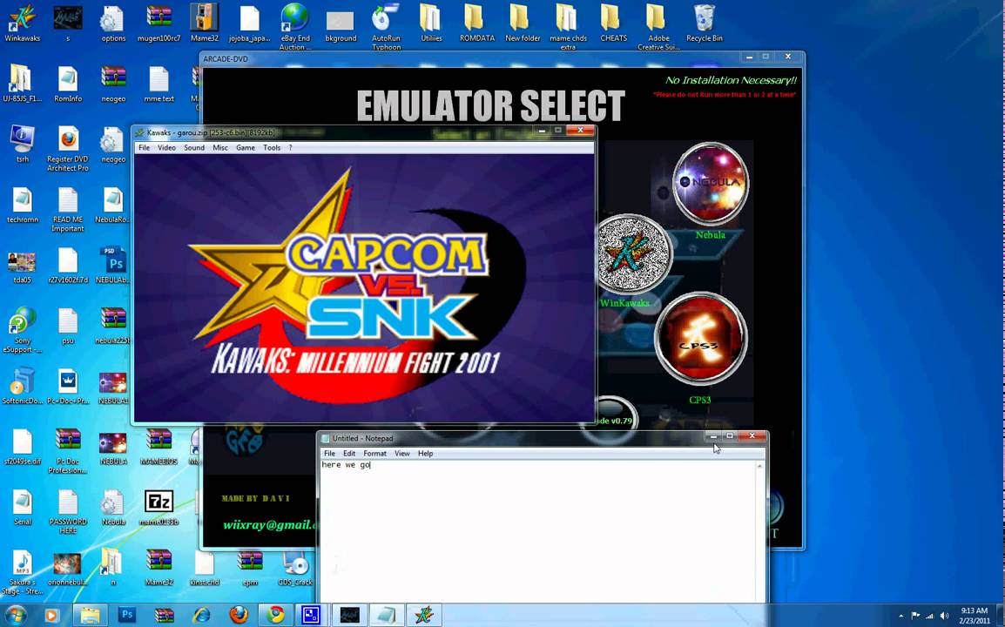Screen dimensions: 1005x627
Task: Open Google Chrome from the taskbar
Action: pos(275,615)
